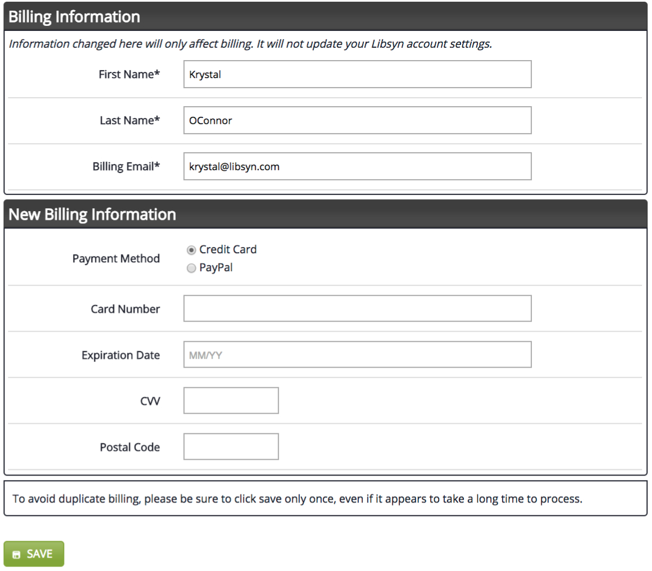Click the CVV input box
The width and height of the screenshot is (652, 571).
click(x=230, y=400)
